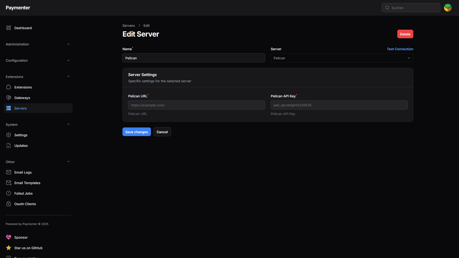Focus the Suchen search box

(411, 8)
